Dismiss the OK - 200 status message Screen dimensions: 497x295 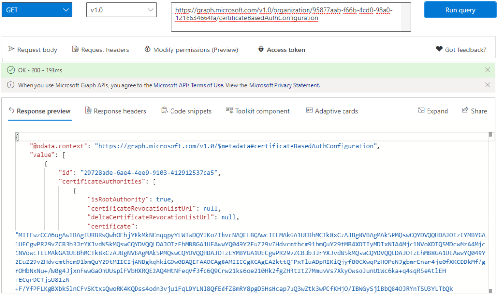pos(487,70)
